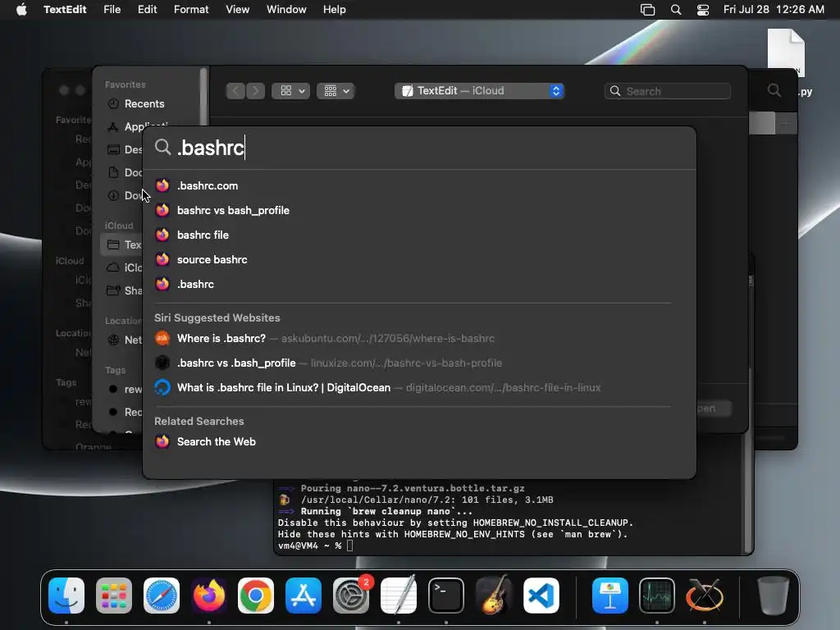840x630 pixels.
Task: Open the Format menu
Action: coord(191,10)
